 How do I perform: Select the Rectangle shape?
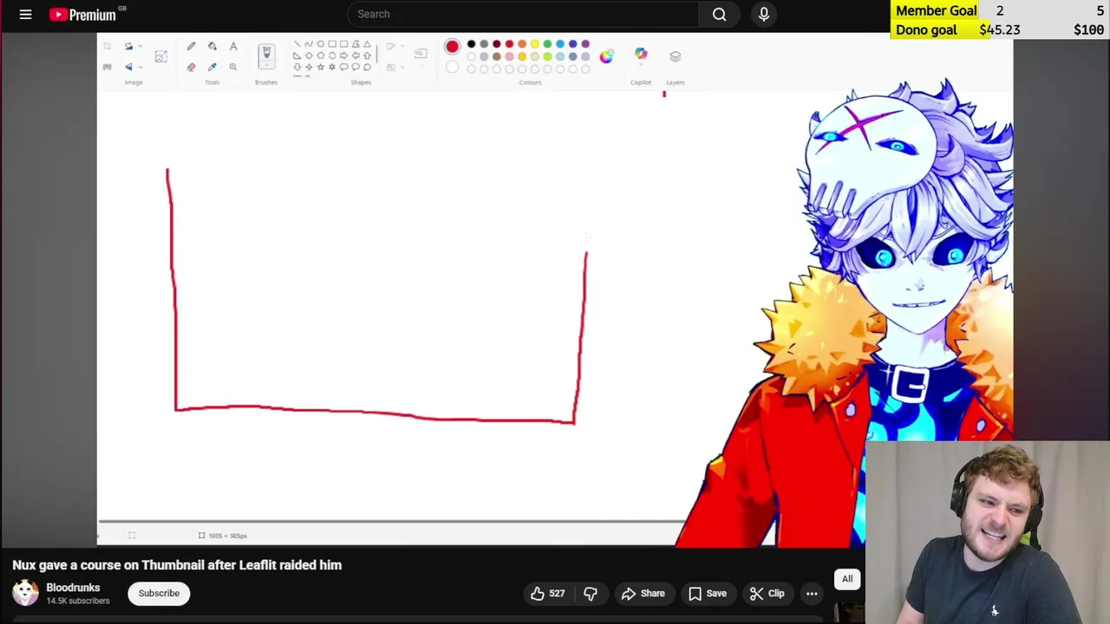(332, 44)
